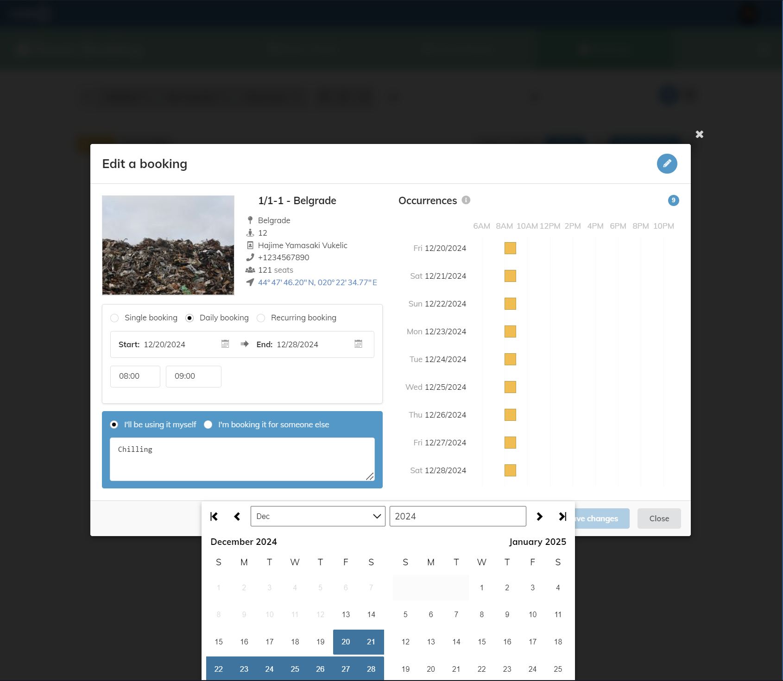
Task: Jump to first month in calendar
Action: tap(214, 516)
